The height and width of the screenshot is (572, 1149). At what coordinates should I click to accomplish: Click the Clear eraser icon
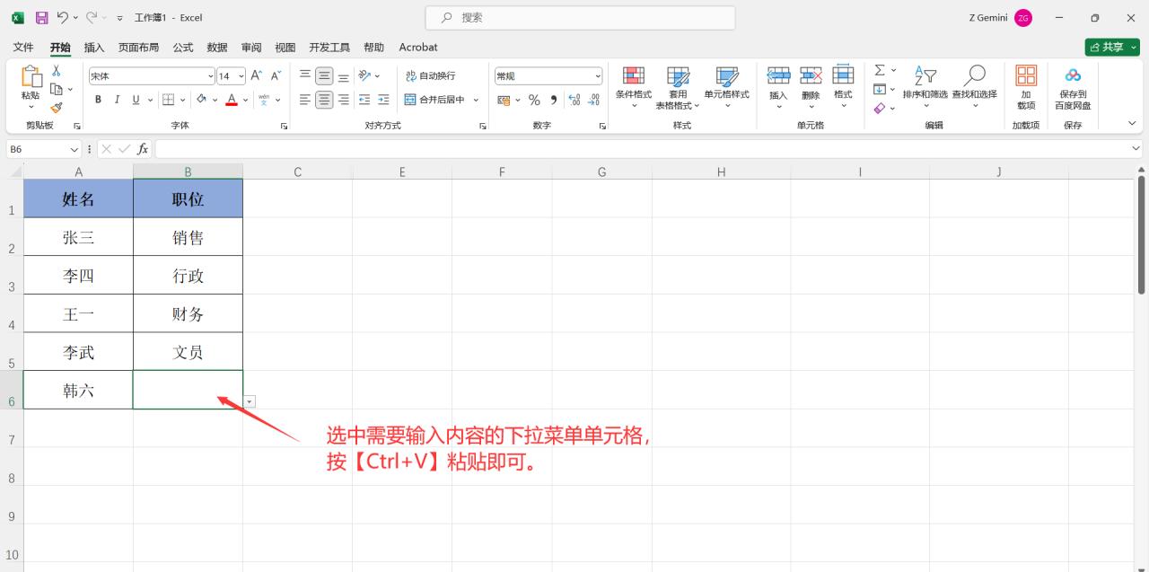880,108
